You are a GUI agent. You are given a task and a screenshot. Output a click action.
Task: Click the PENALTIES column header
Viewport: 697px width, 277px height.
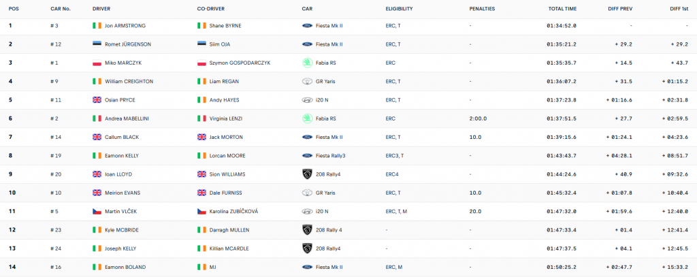(482, 9)
